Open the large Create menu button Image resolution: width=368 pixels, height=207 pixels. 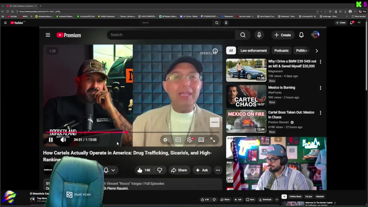coord(283,35)
